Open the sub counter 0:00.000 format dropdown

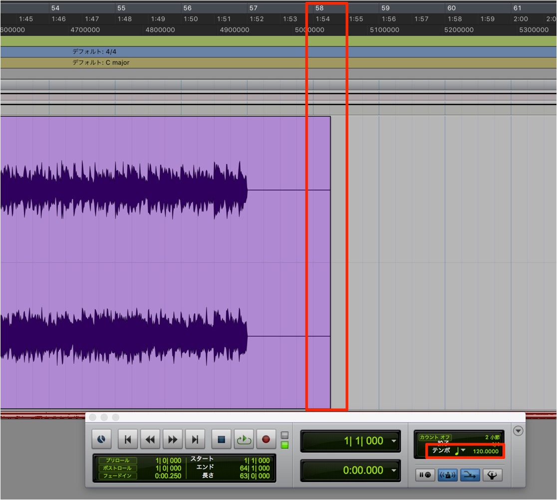[x=394, y=471]
